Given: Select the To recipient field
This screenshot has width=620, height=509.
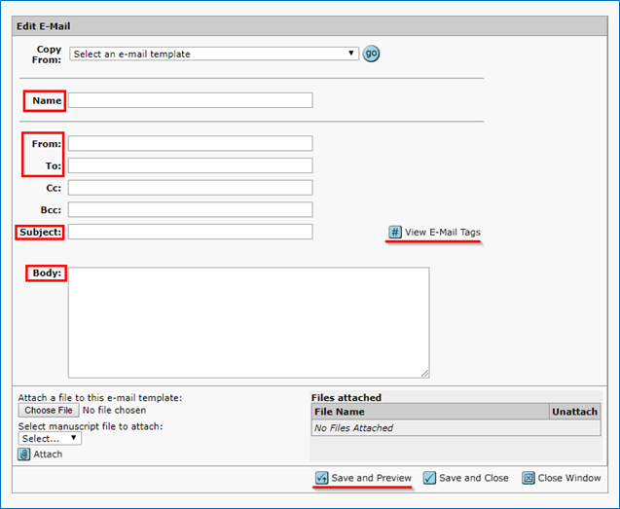Looking at the screenshot, I should coord(190,165).
